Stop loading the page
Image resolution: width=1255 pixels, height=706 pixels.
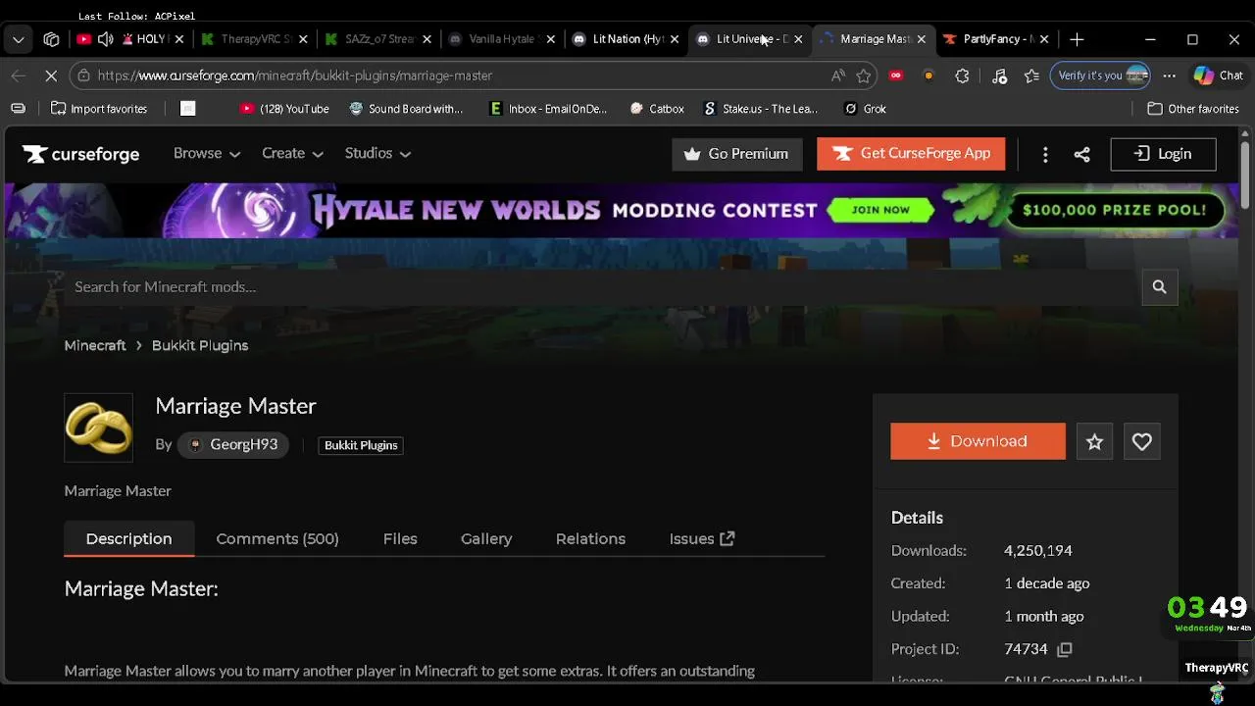pos(51,76)
